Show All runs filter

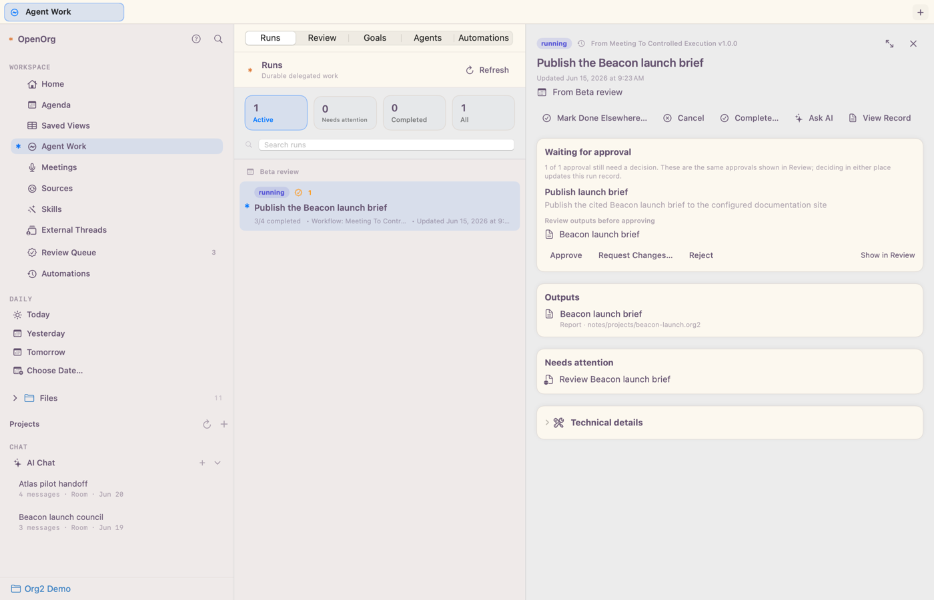pos(483,113)
